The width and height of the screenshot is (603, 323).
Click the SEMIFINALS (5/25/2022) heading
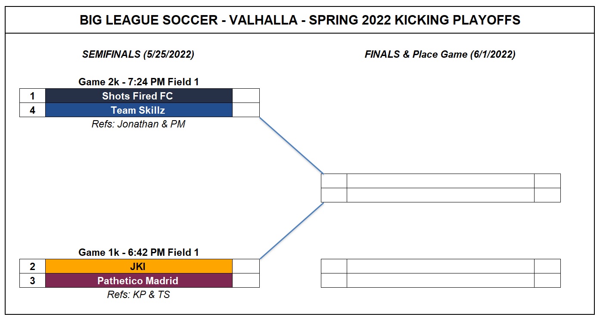click(x=138, y=54)
